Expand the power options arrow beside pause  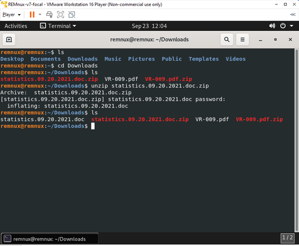[x=40, y=15]
